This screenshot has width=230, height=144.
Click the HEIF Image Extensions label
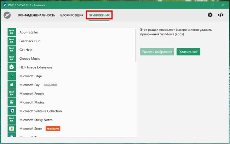coord(36,67)
